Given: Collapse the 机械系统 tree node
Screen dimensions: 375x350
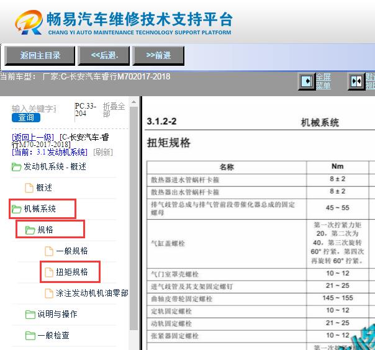Looking at the screenshot, I should (x=40, y=209).
